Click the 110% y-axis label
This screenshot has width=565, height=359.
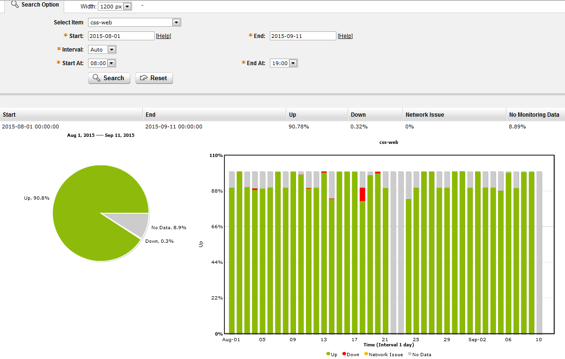[216, 155]
